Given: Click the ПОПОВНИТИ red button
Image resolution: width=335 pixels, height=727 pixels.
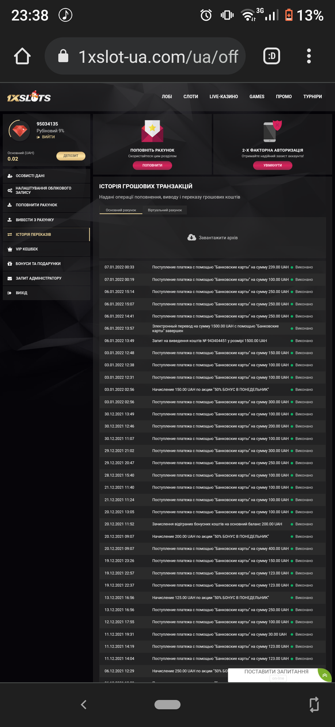Looking at the screenshot, I should pyautogui.click(x=152, y=165).
